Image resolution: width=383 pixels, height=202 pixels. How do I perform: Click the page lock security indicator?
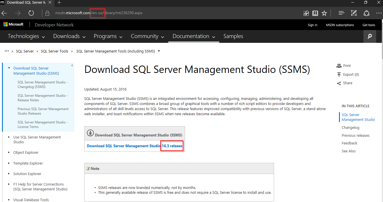click(47, 13)
